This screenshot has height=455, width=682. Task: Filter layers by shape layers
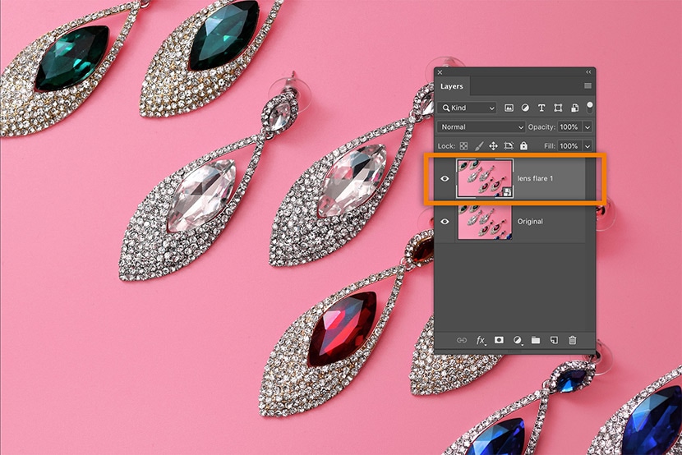click(x=558, y=108)
